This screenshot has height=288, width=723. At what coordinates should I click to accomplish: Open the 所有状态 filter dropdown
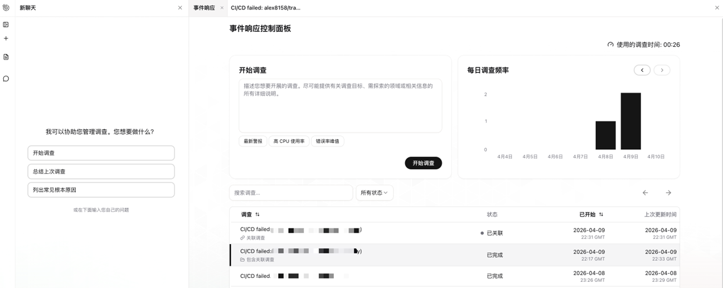(x=375, y=193)
